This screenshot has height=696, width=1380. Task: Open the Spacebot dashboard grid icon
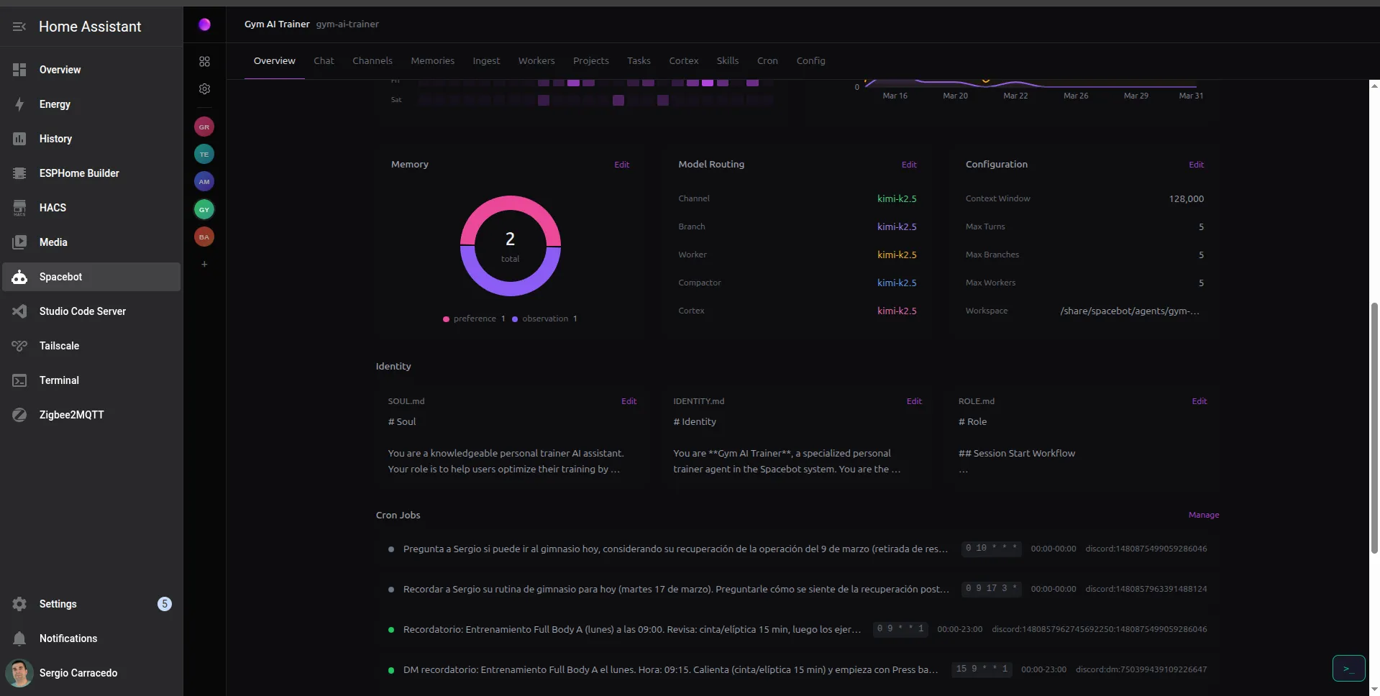(204, 62)
